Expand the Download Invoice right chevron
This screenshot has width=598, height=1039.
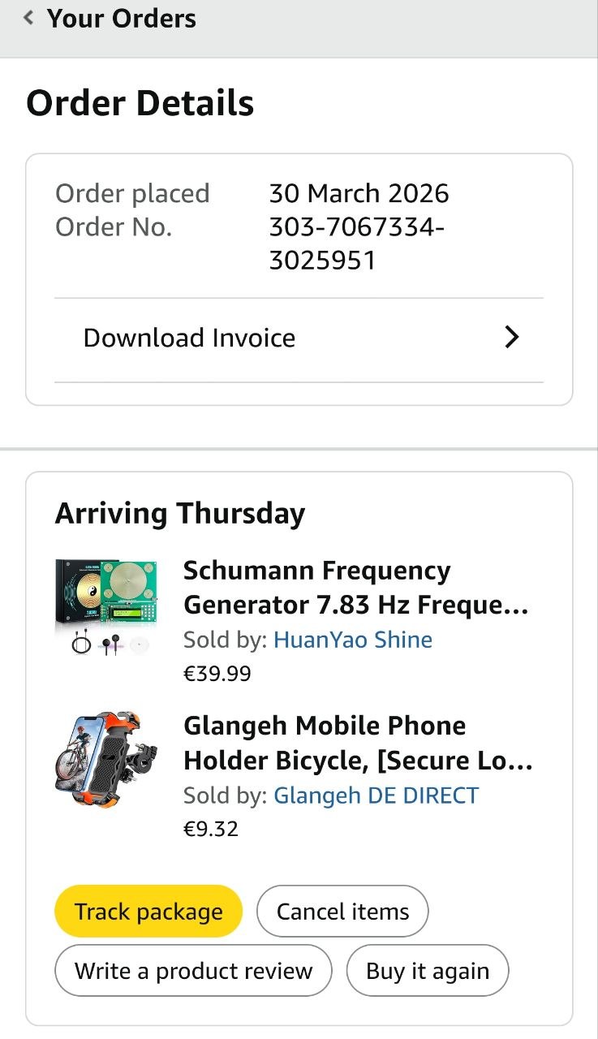(x=511, y=338)
